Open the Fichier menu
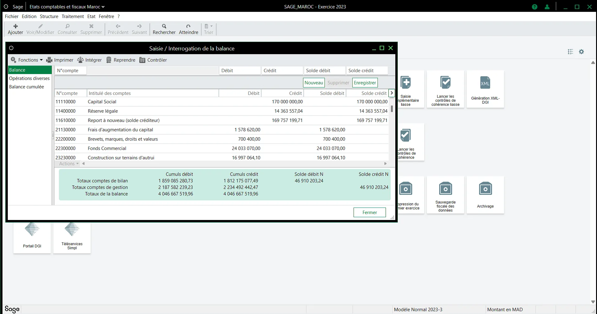The image size is (597, 314). coord(12,16)
